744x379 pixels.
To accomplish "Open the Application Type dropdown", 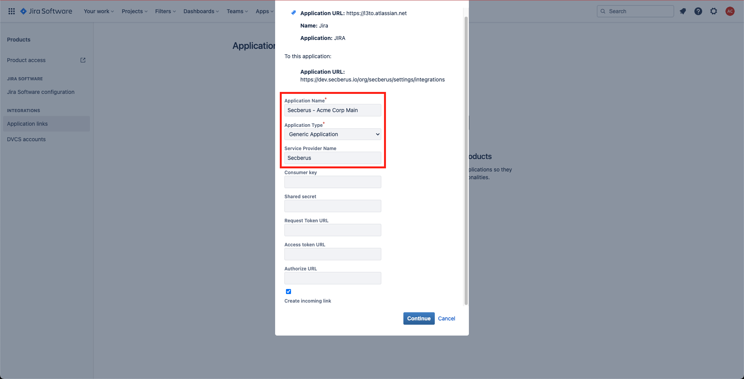I will (x=333, y=134).
